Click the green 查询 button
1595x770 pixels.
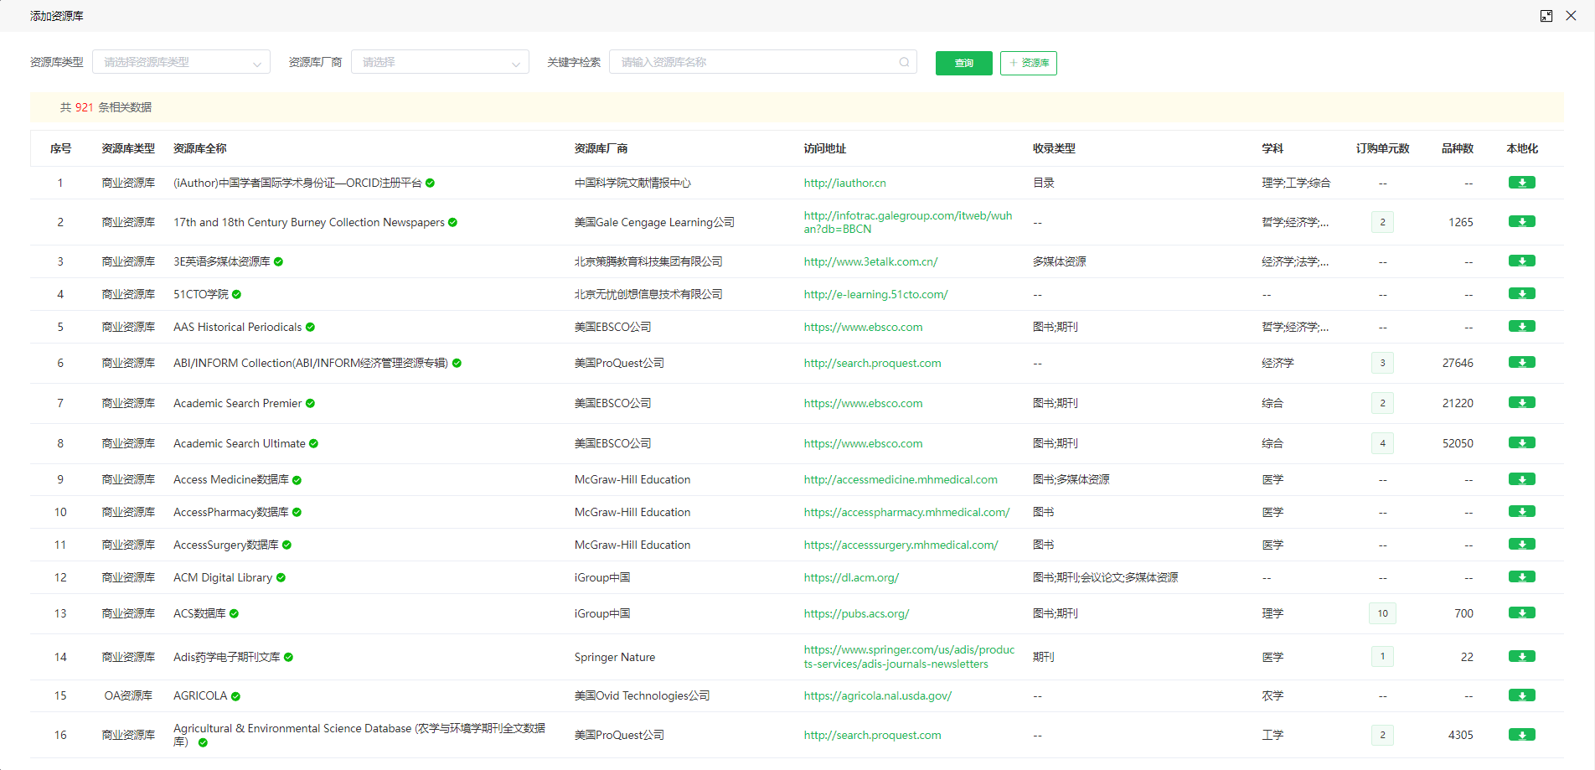tap(963, 63)
